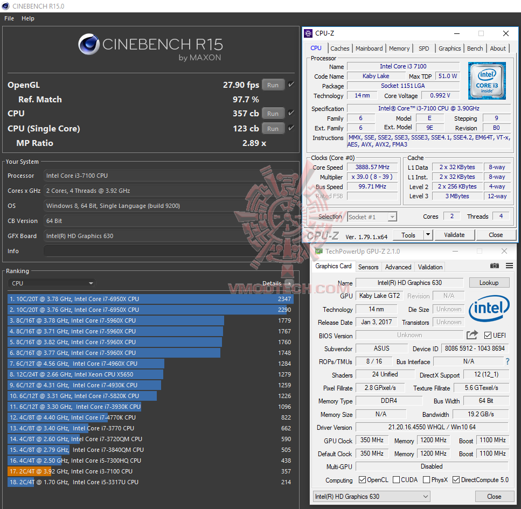Switch to the About tab in CPU-Z
The height and width of the screenshot is (509, 521).
(x=498, y=48)
